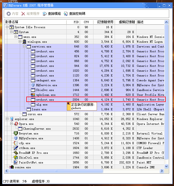Screen dimensions: 174x186
Task: Click the cfp.exe Comodo firewall icon
Action: [x=16, y=143]
